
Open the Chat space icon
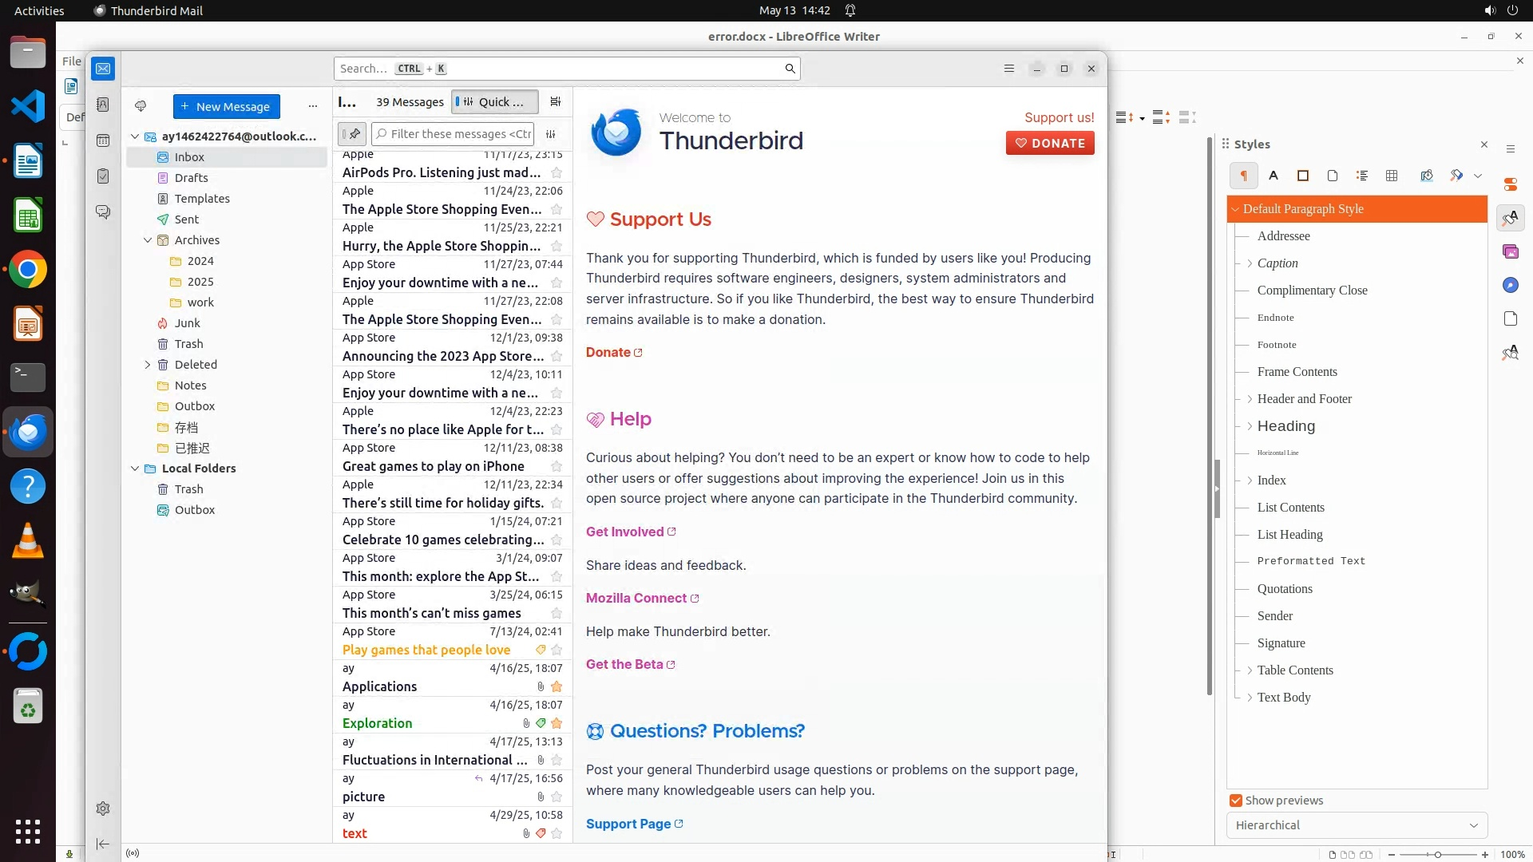(x=103, y=212)
